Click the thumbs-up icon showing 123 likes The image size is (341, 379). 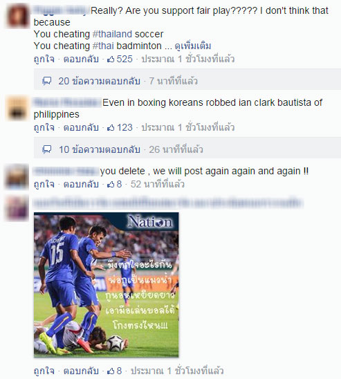click(111, 128)
